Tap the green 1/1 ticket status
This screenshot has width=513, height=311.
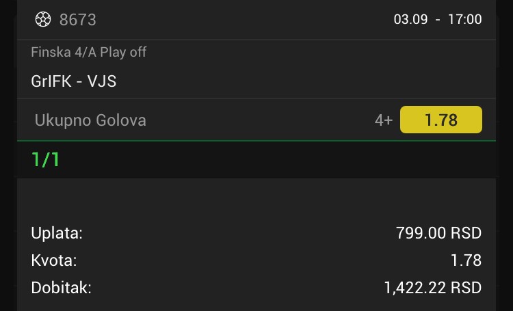[x=45, y=159]
